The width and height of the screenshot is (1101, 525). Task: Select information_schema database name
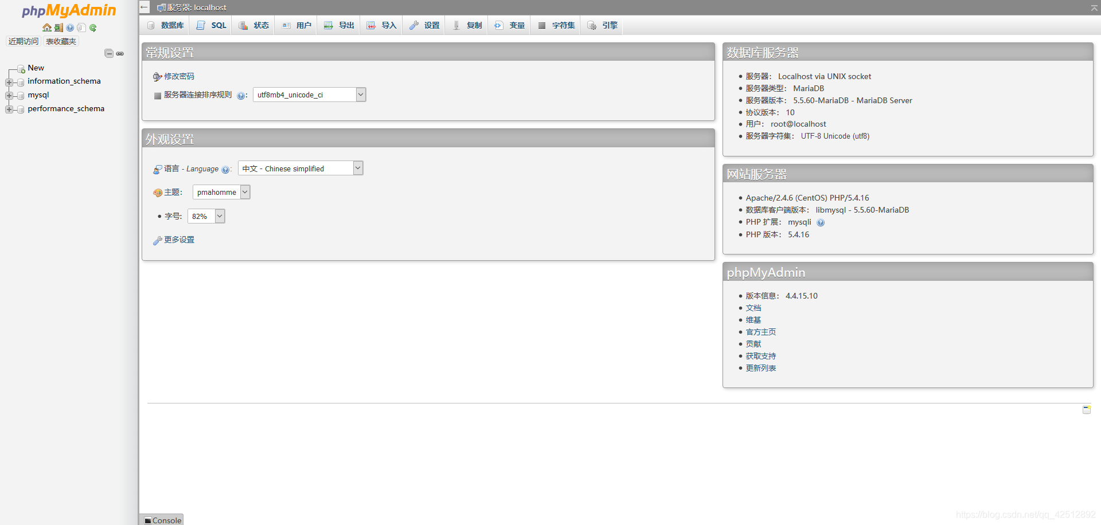pos(64,81)
